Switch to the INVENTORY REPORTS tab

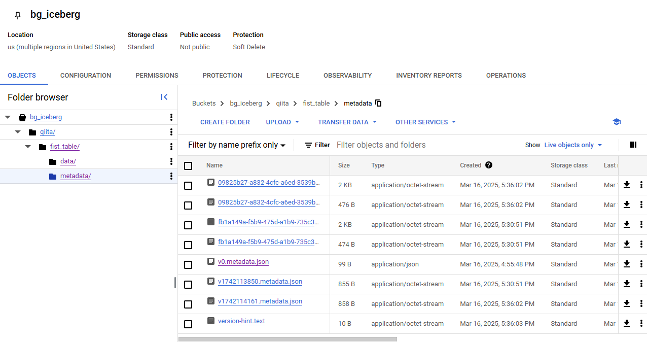point(429,76)
